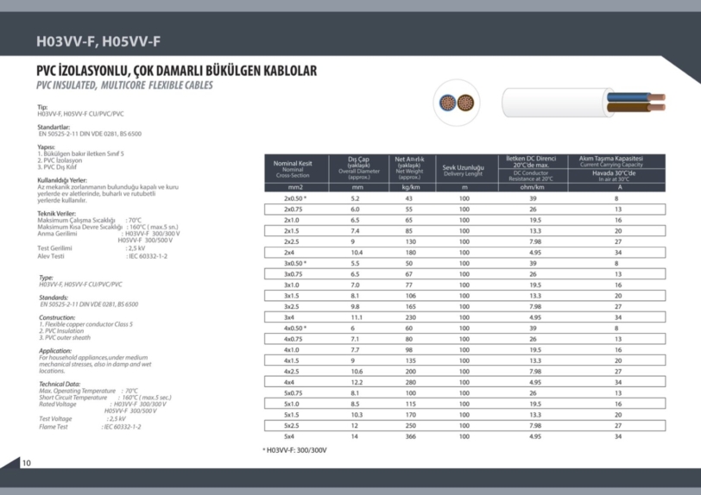Click the Technical Data section heading
701x495 pixels.
click(x=60, y=384)
